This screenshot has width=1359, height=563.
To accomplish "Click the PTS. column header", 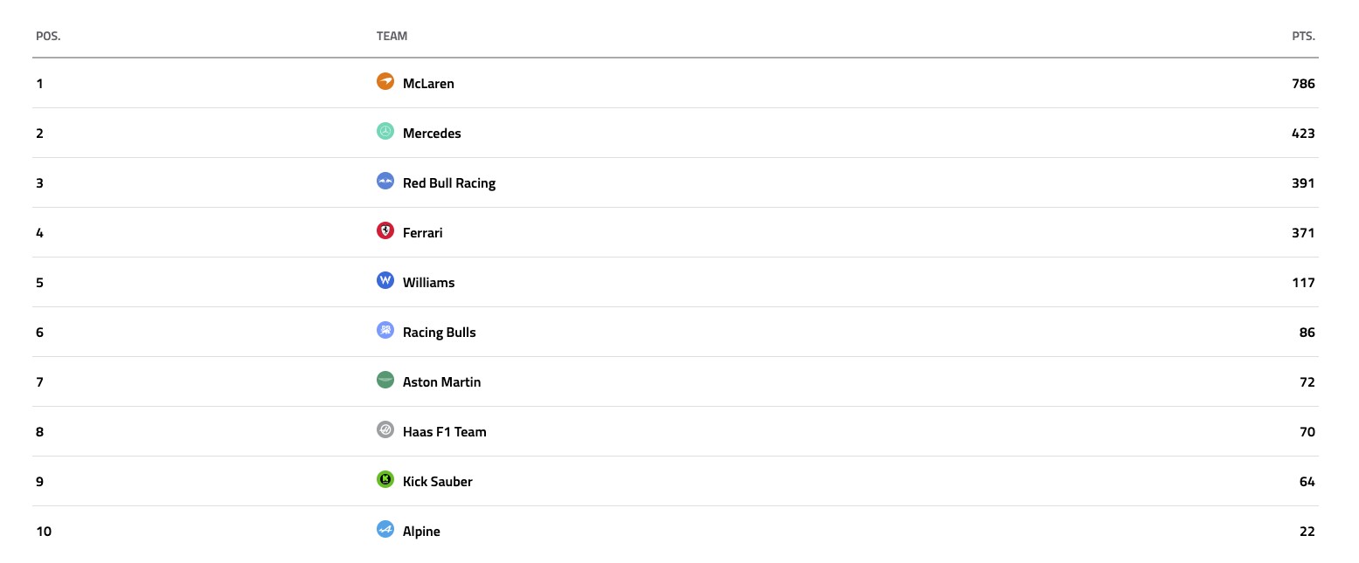I will (1303, 37).
